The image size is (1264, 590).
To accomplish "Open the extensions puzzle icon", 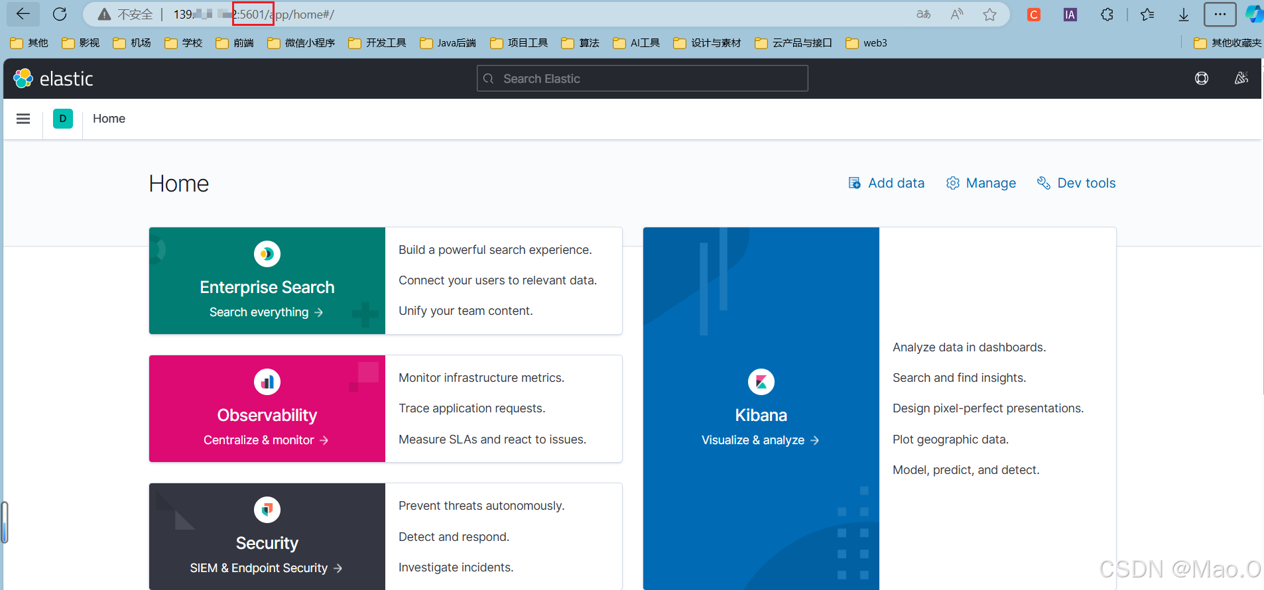I will point(1107,15).
